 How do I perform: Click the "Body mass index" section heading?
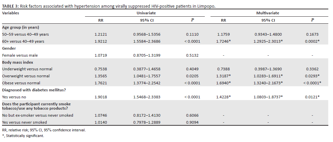click(x=17, y=62)
